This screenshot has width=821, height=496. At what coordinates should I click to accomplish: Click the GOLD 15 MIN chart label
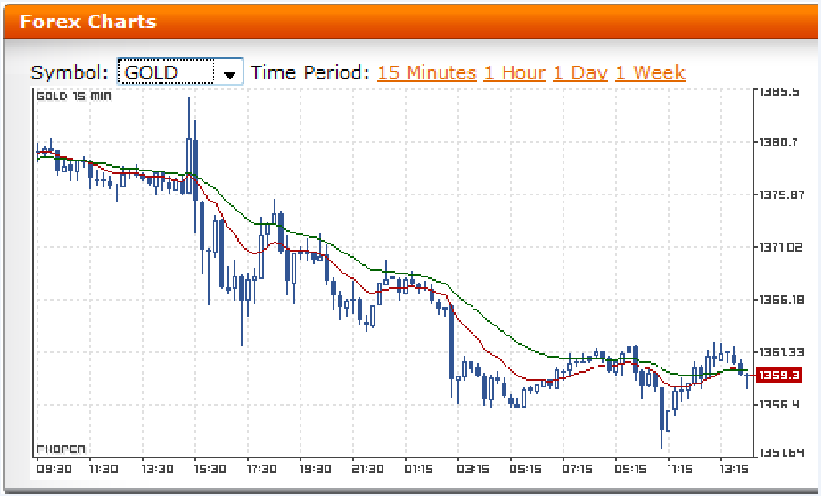click(74, 97)
